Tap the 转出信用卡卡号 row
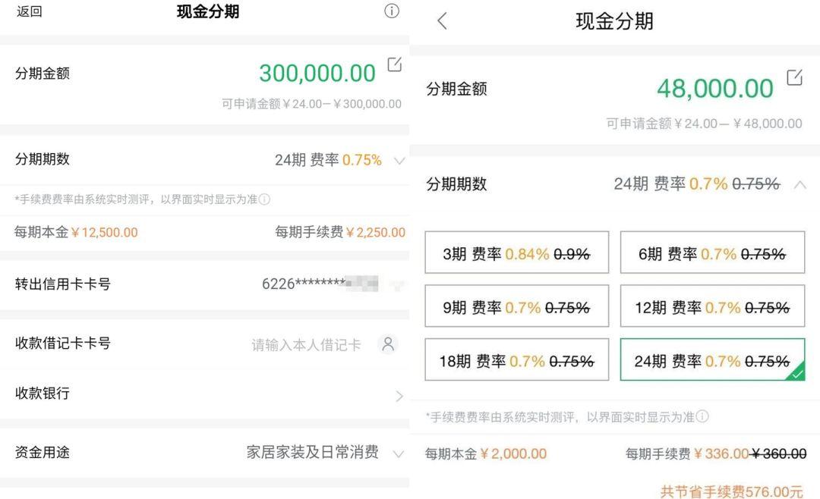 pos(205,284)
